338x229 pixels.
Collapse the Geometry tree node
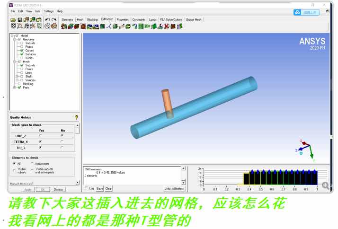coord(15,39)
